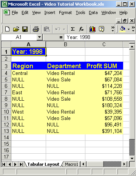Click the Paste clipboard icon
The width and height of the screenshot is (136, 176).
click(x=47, y=29)
